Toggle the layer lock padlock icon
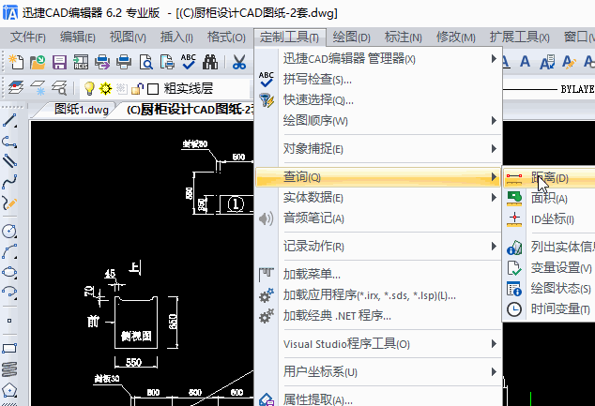595x406 pixels. click(137, 89)
